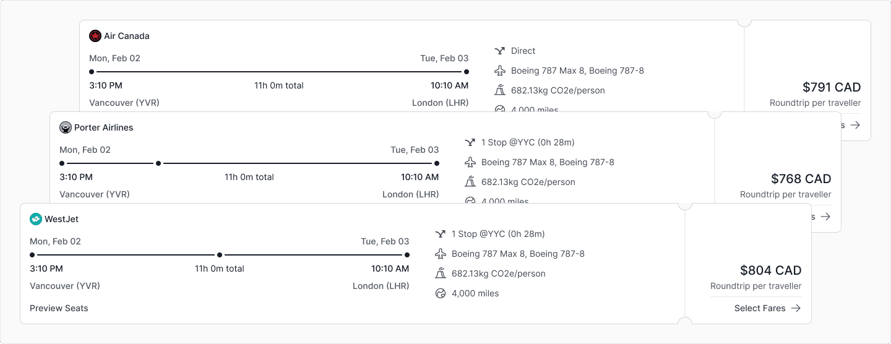Open Select Fares on the WestJet card

pyautogui.click(x=760, y=308)
